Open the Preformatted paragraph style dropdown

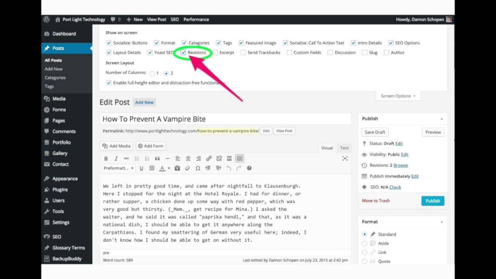tap(119, 168)
